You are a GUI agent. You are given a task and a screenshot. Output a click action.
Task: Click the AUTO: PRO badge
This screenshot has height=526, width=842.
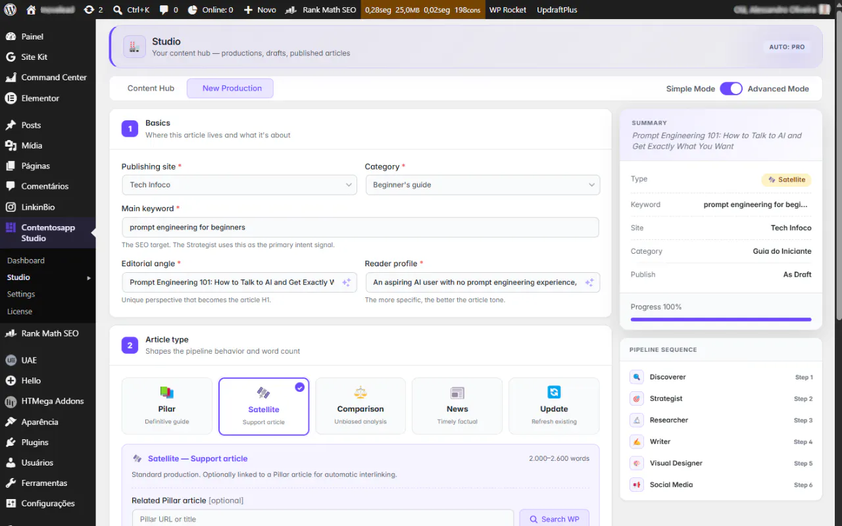pos(787,47)
